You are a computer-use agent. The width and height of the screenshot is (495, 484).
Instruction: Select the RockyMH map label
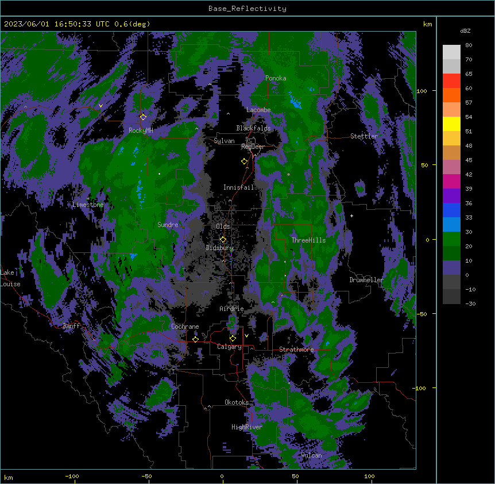(141, 130)
